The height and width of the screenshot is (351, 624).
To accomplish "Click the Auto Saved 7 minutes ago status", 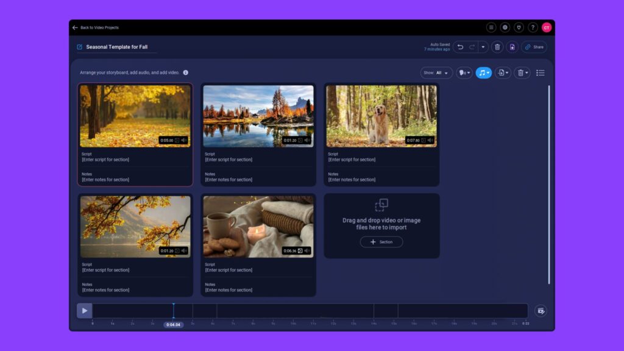I will [437, 47].
